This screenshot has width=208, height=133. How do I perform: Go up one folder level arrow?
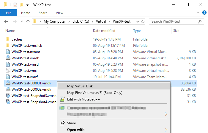click(x=28, y=21)
